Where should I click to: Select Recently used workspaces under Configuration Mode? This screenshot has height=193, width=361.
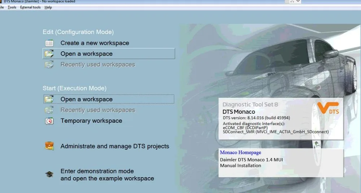(x=97, y=65)
